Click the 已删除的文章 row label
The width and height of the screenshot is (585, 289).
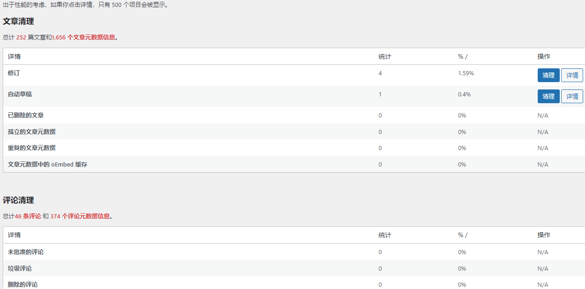(26, 115)
